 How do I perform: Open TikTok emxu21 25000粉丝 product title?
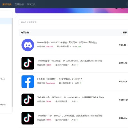[x=70, y=116]
